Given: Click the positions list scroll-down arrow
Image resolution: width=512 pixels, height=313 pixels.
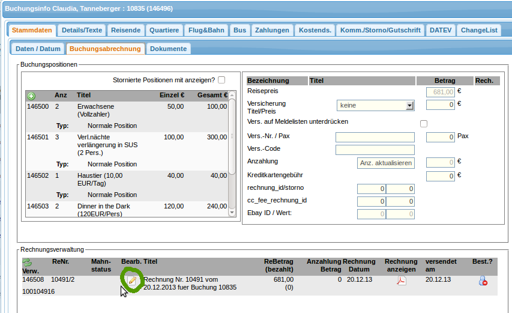Looking at the screenshot, I should coord(232,212).
